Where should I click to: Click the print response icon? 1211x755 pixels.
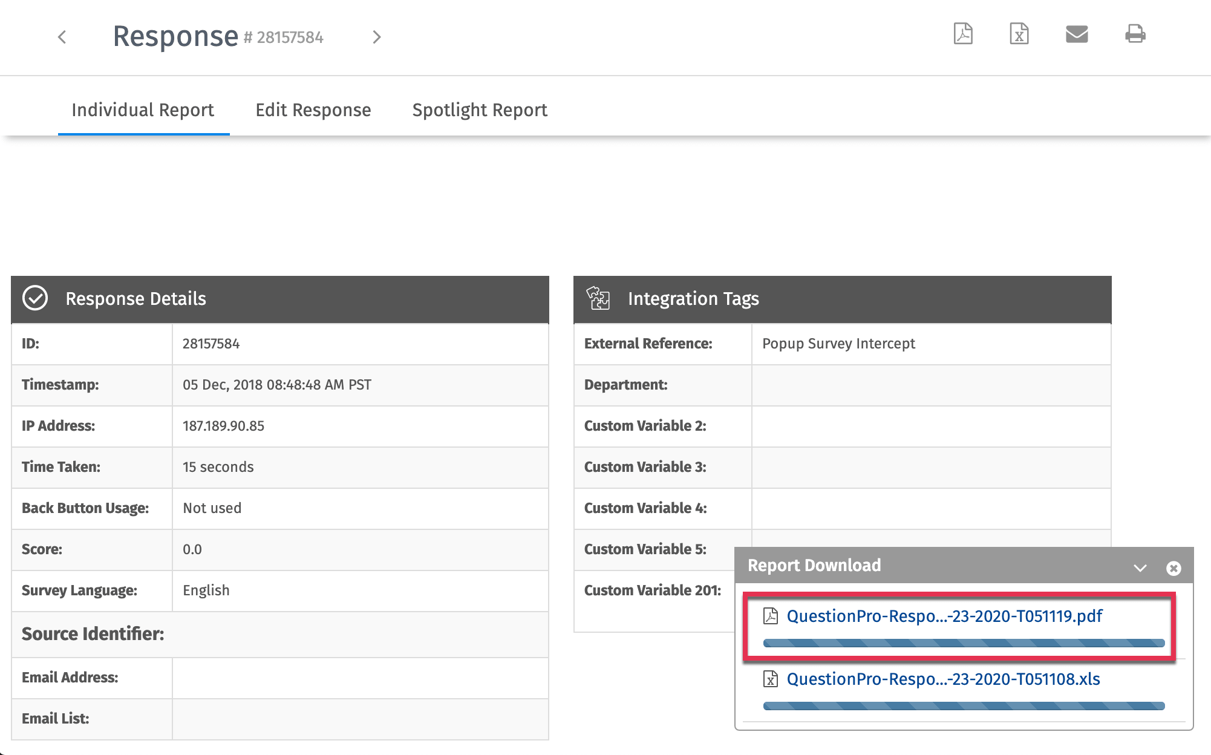click(x=1135, y=34)
